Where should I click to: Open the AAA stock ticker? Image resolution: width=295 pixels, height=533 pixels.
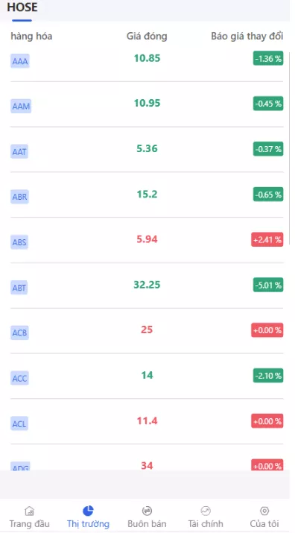(x=20, y=61)
